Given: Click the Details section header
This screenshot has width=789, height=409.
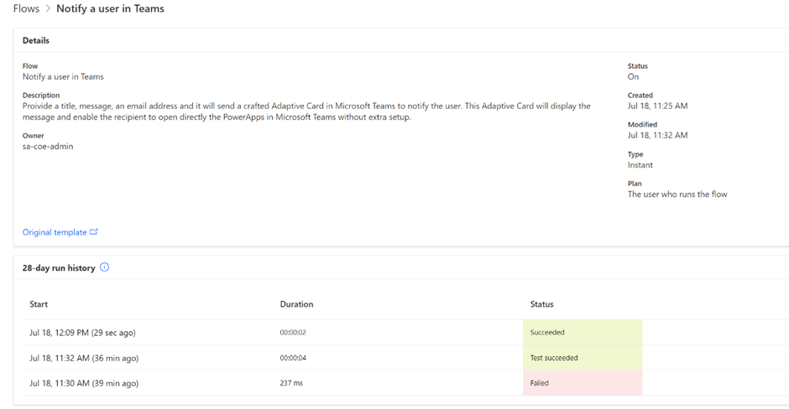Looking at the screenshot, I should 36,40.
